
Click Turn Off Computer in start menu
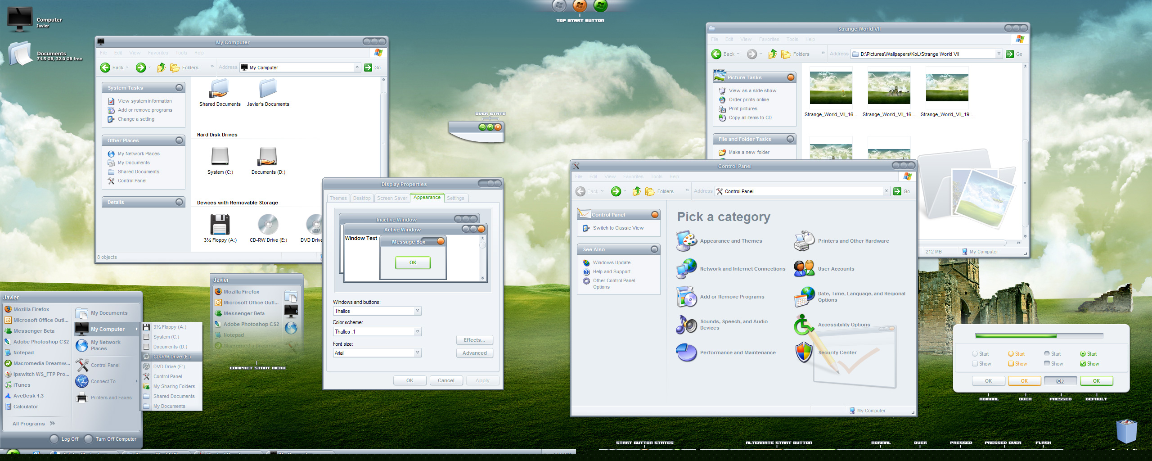coord(111,439)
